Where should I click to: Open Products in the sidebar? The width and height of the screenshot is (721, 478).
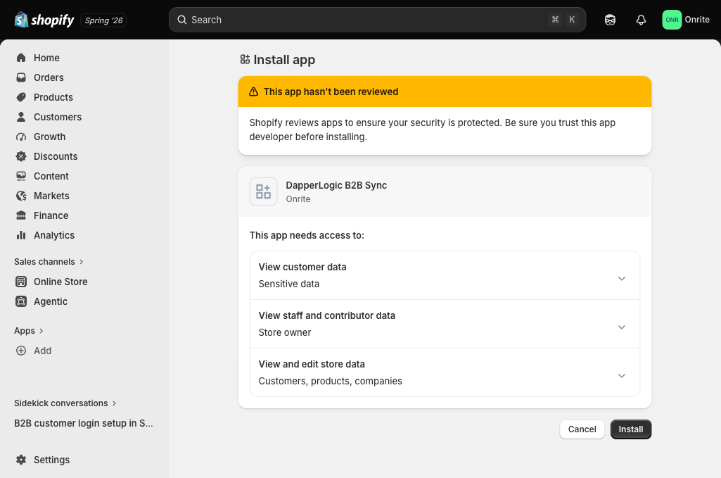coord(53,97)
